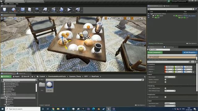Image resolution: width=198 pixels, height=111 pixels.
Task: Open Edit BP_Sky_Sphere link in outliner
Action: [x=190, y=16]
